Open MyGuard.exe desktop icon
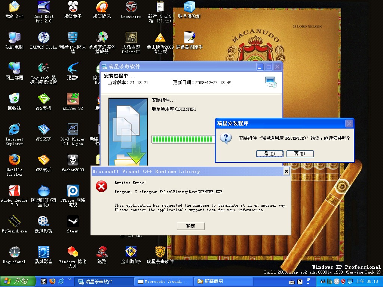The image size is (383, 287). coord(15,224)
